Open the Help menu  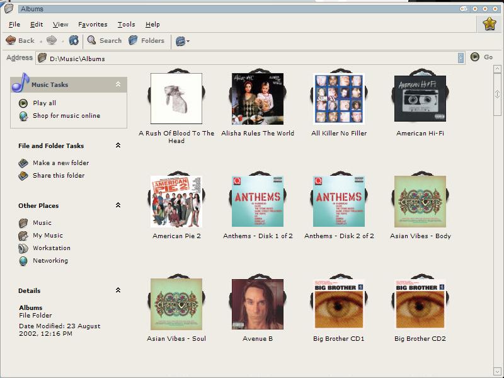click(x=152, y=25)
